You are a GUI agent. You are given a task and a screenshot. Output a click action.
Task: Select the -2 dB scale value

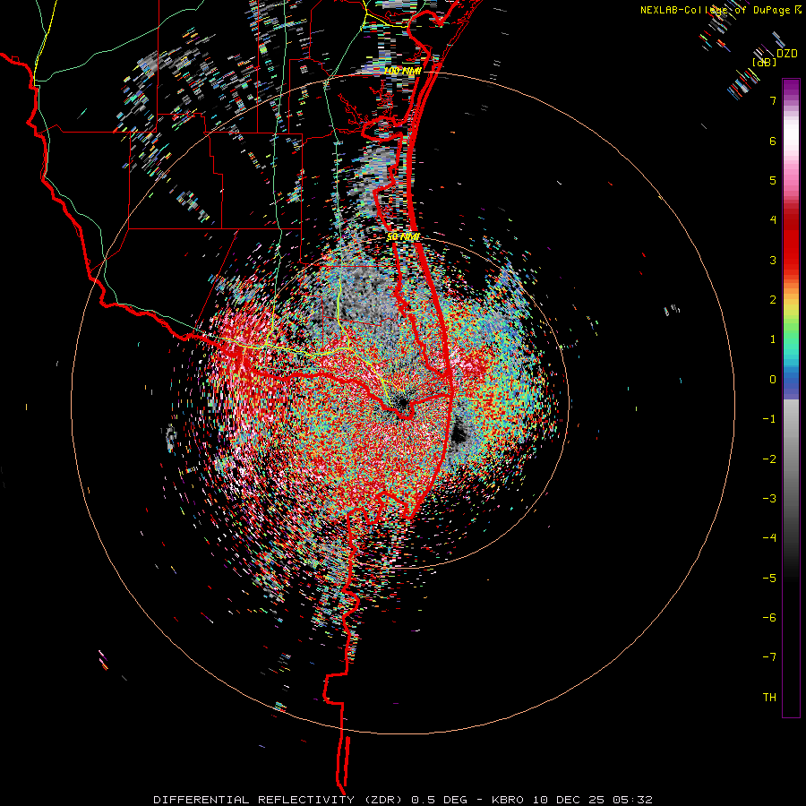[769, 459]
